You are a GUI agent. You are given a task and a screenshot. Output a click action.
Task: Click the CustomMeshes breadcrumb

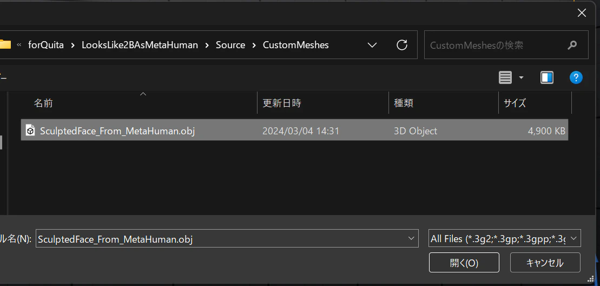click(296, 45)
